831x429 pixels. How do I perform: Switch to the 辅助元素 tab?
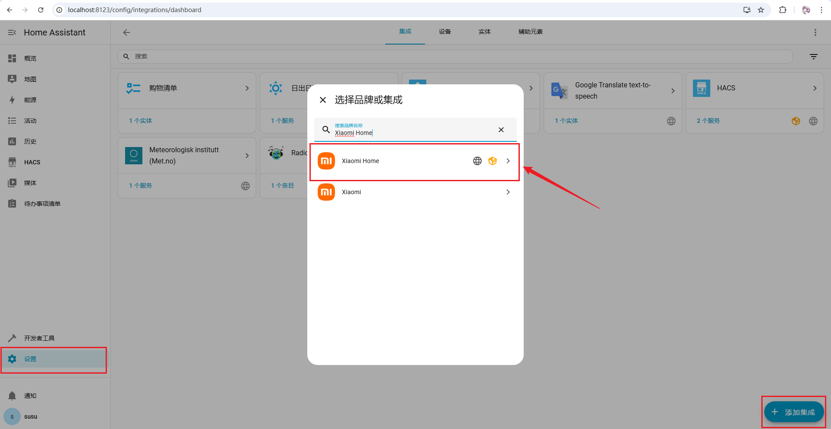click(x=531, y=32)
